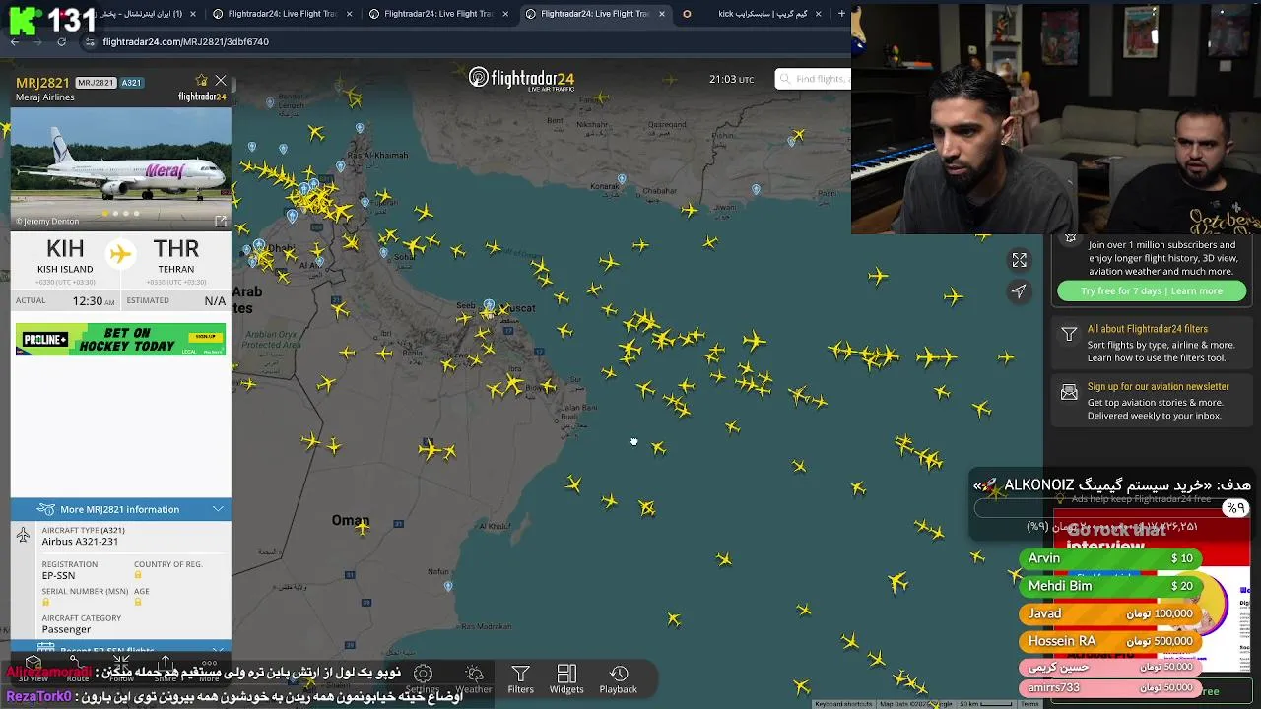Close the MRJ2821 flight details panel

pos(221,81)
